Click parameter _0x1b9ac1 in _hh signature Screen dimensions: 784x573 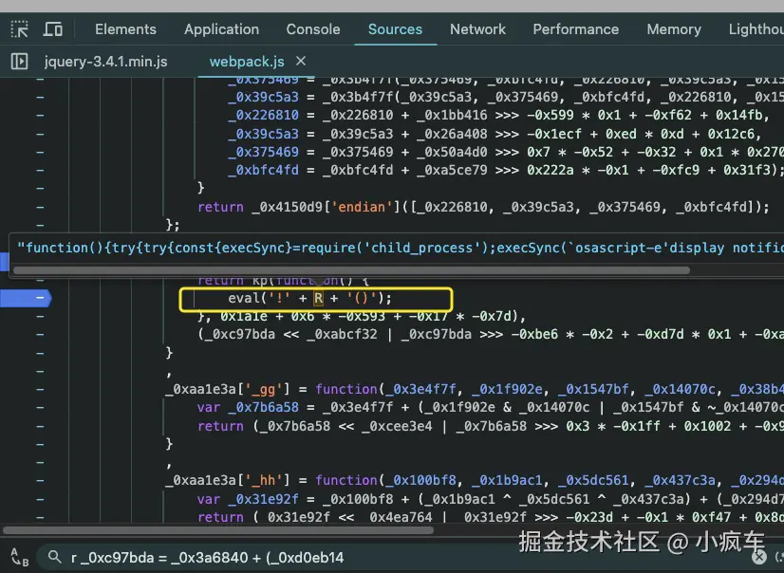pyautogui.click(x=507, y=481)
